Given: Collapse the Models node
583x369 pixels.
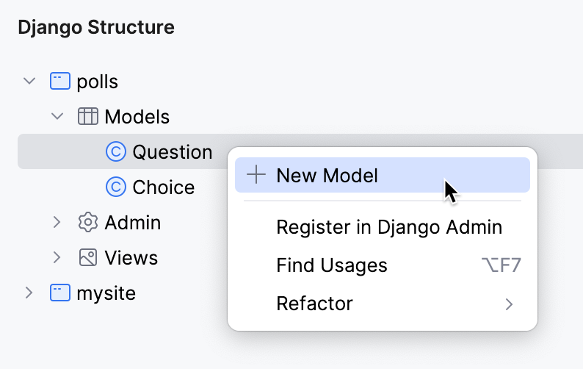Looking at the screenshot, I should coord(57,116).
